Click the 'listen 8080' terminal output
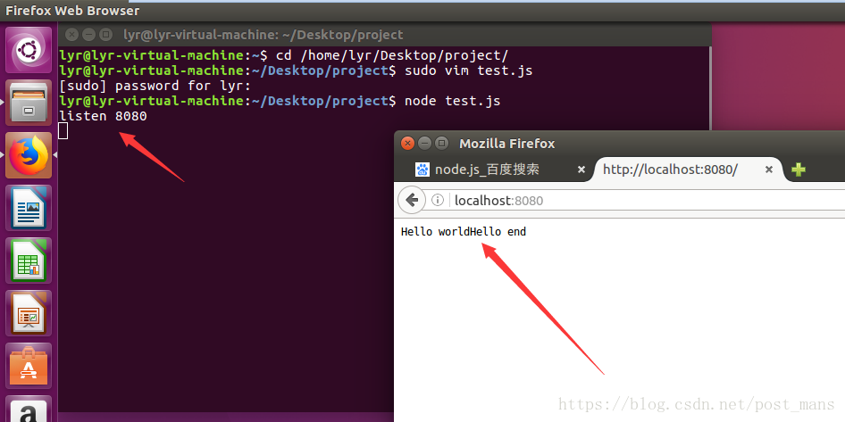The width and height of the screenshot is (845, 422). 103,116
